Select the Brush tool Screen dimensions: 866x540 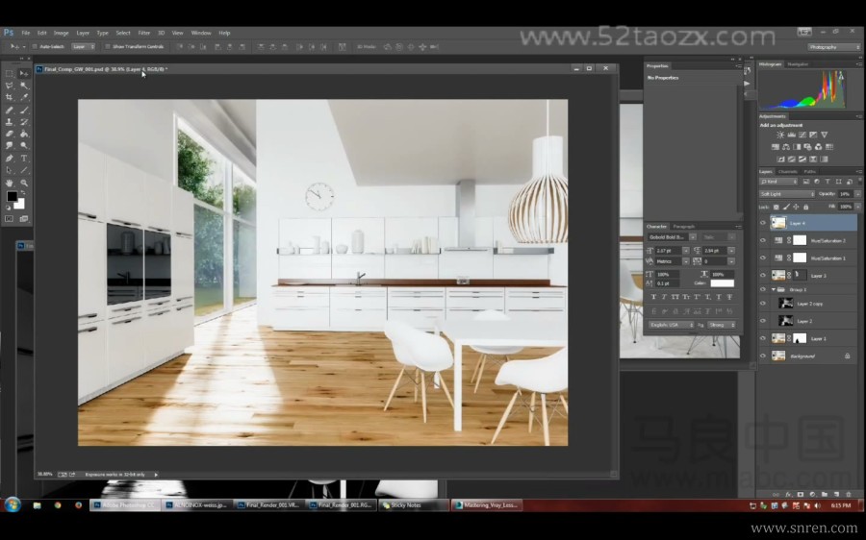24,110
